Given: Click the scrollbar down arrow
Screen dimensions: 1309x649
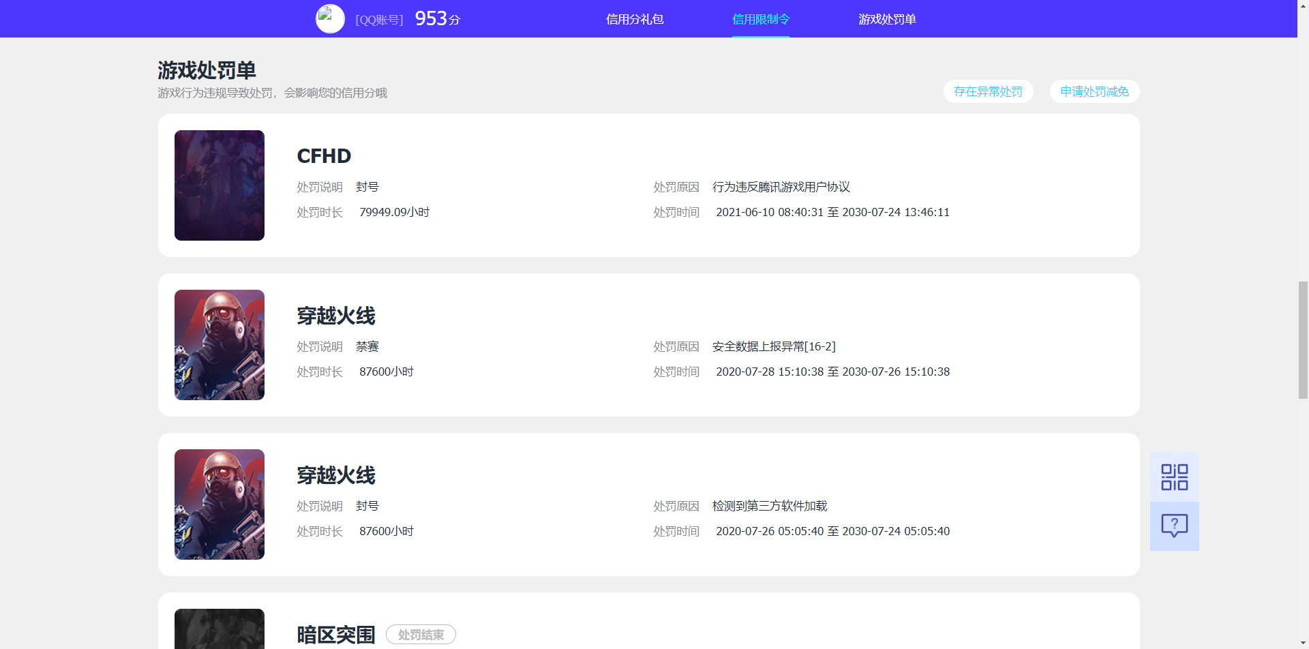Looking at the screenshot, I should coord(1303,644).
